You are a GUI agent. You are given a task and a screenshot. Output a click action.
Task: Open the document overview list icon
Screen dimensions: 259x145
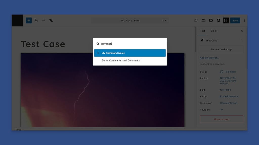point(51,21)
